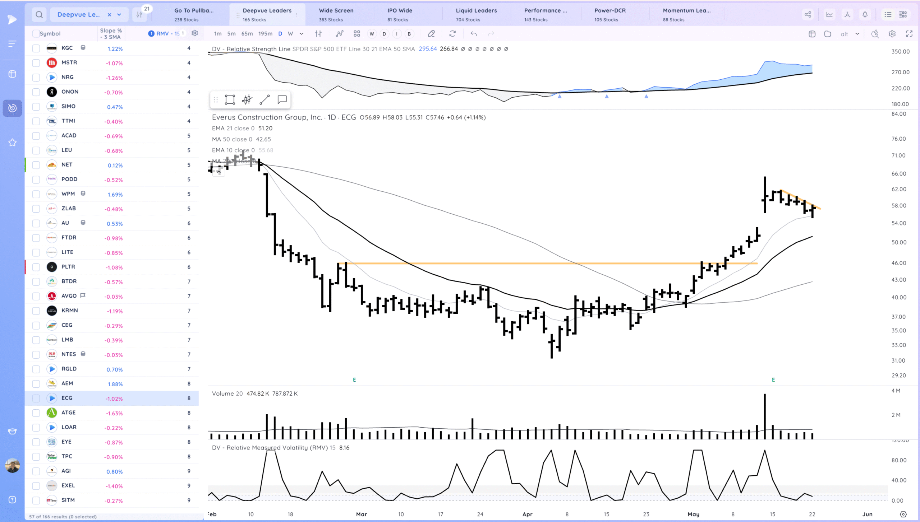The height and width of the screenshot is (522, 920).
Task: Check the SITM row checkbox
Action: coord(36,500)
